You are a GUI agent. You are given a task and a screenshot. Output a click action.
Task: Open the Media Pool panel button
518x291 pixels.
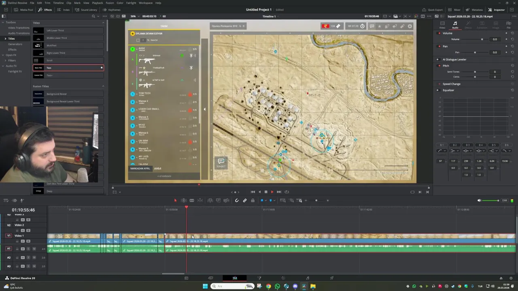coord(24,10)
